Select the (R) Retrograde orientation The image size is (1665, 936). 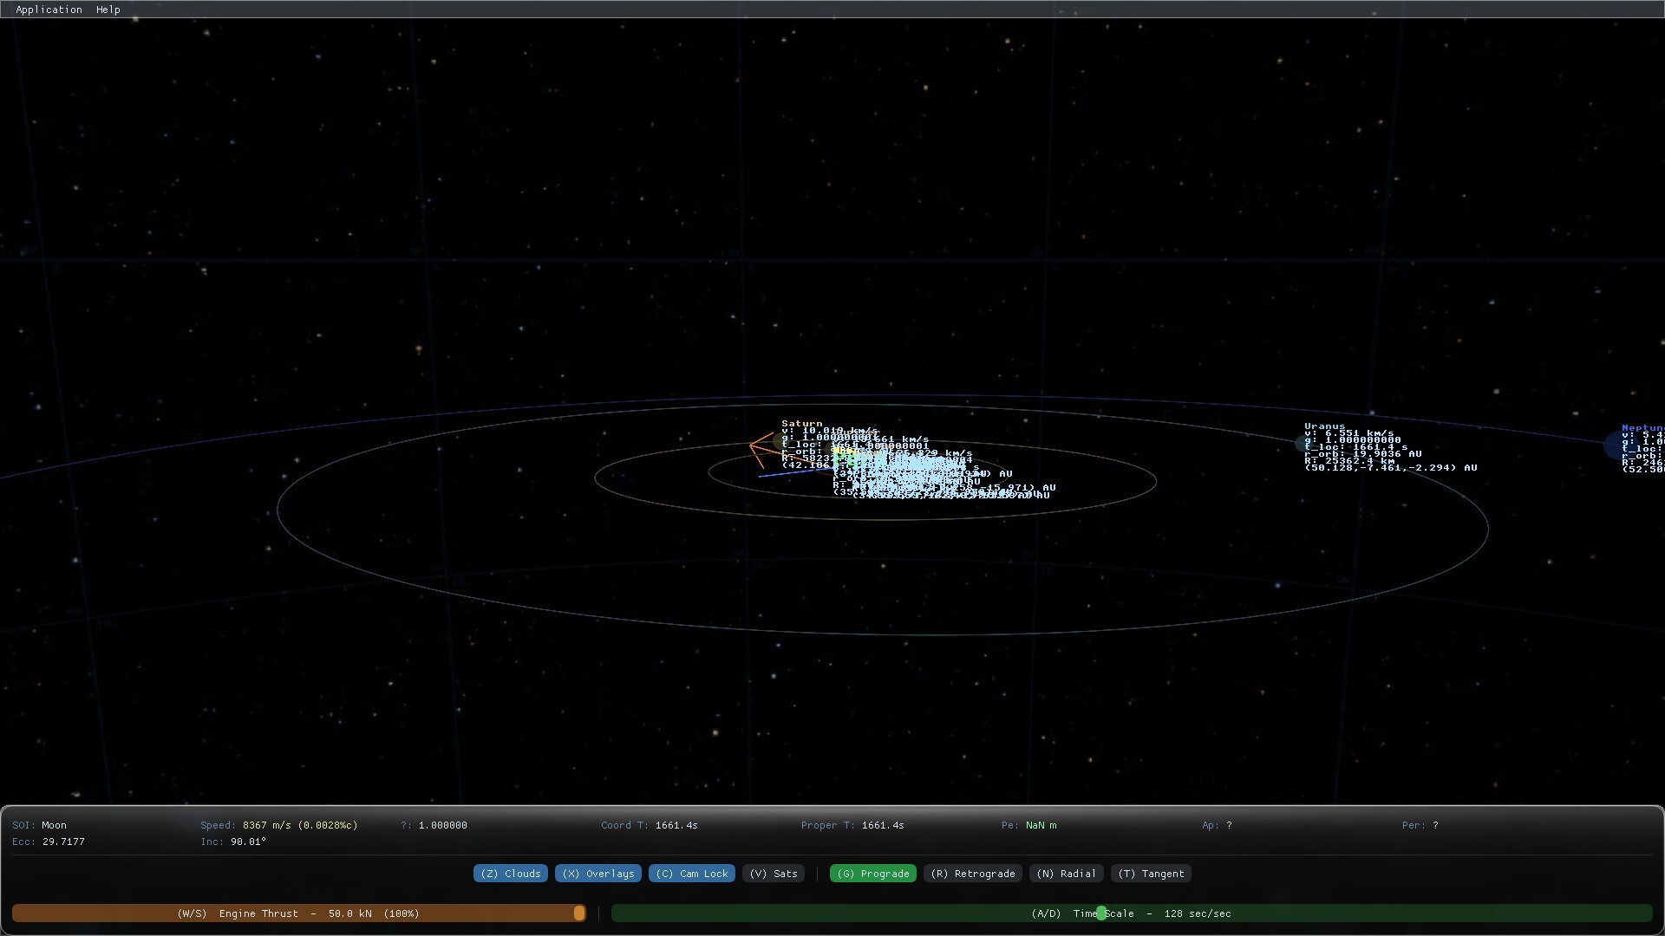tap(973, 874)
